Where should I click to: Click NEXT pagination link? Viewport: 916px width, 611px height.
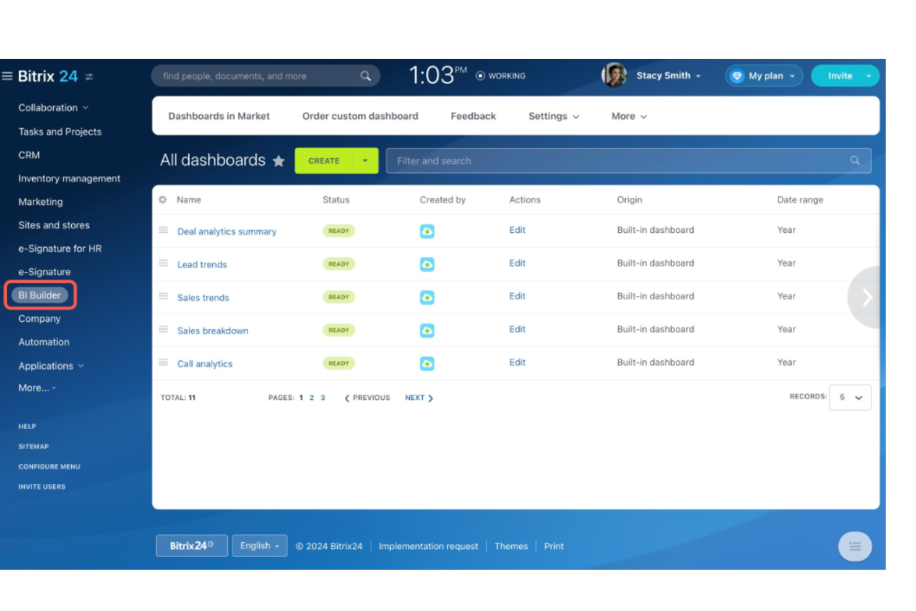tap(419, 398)
